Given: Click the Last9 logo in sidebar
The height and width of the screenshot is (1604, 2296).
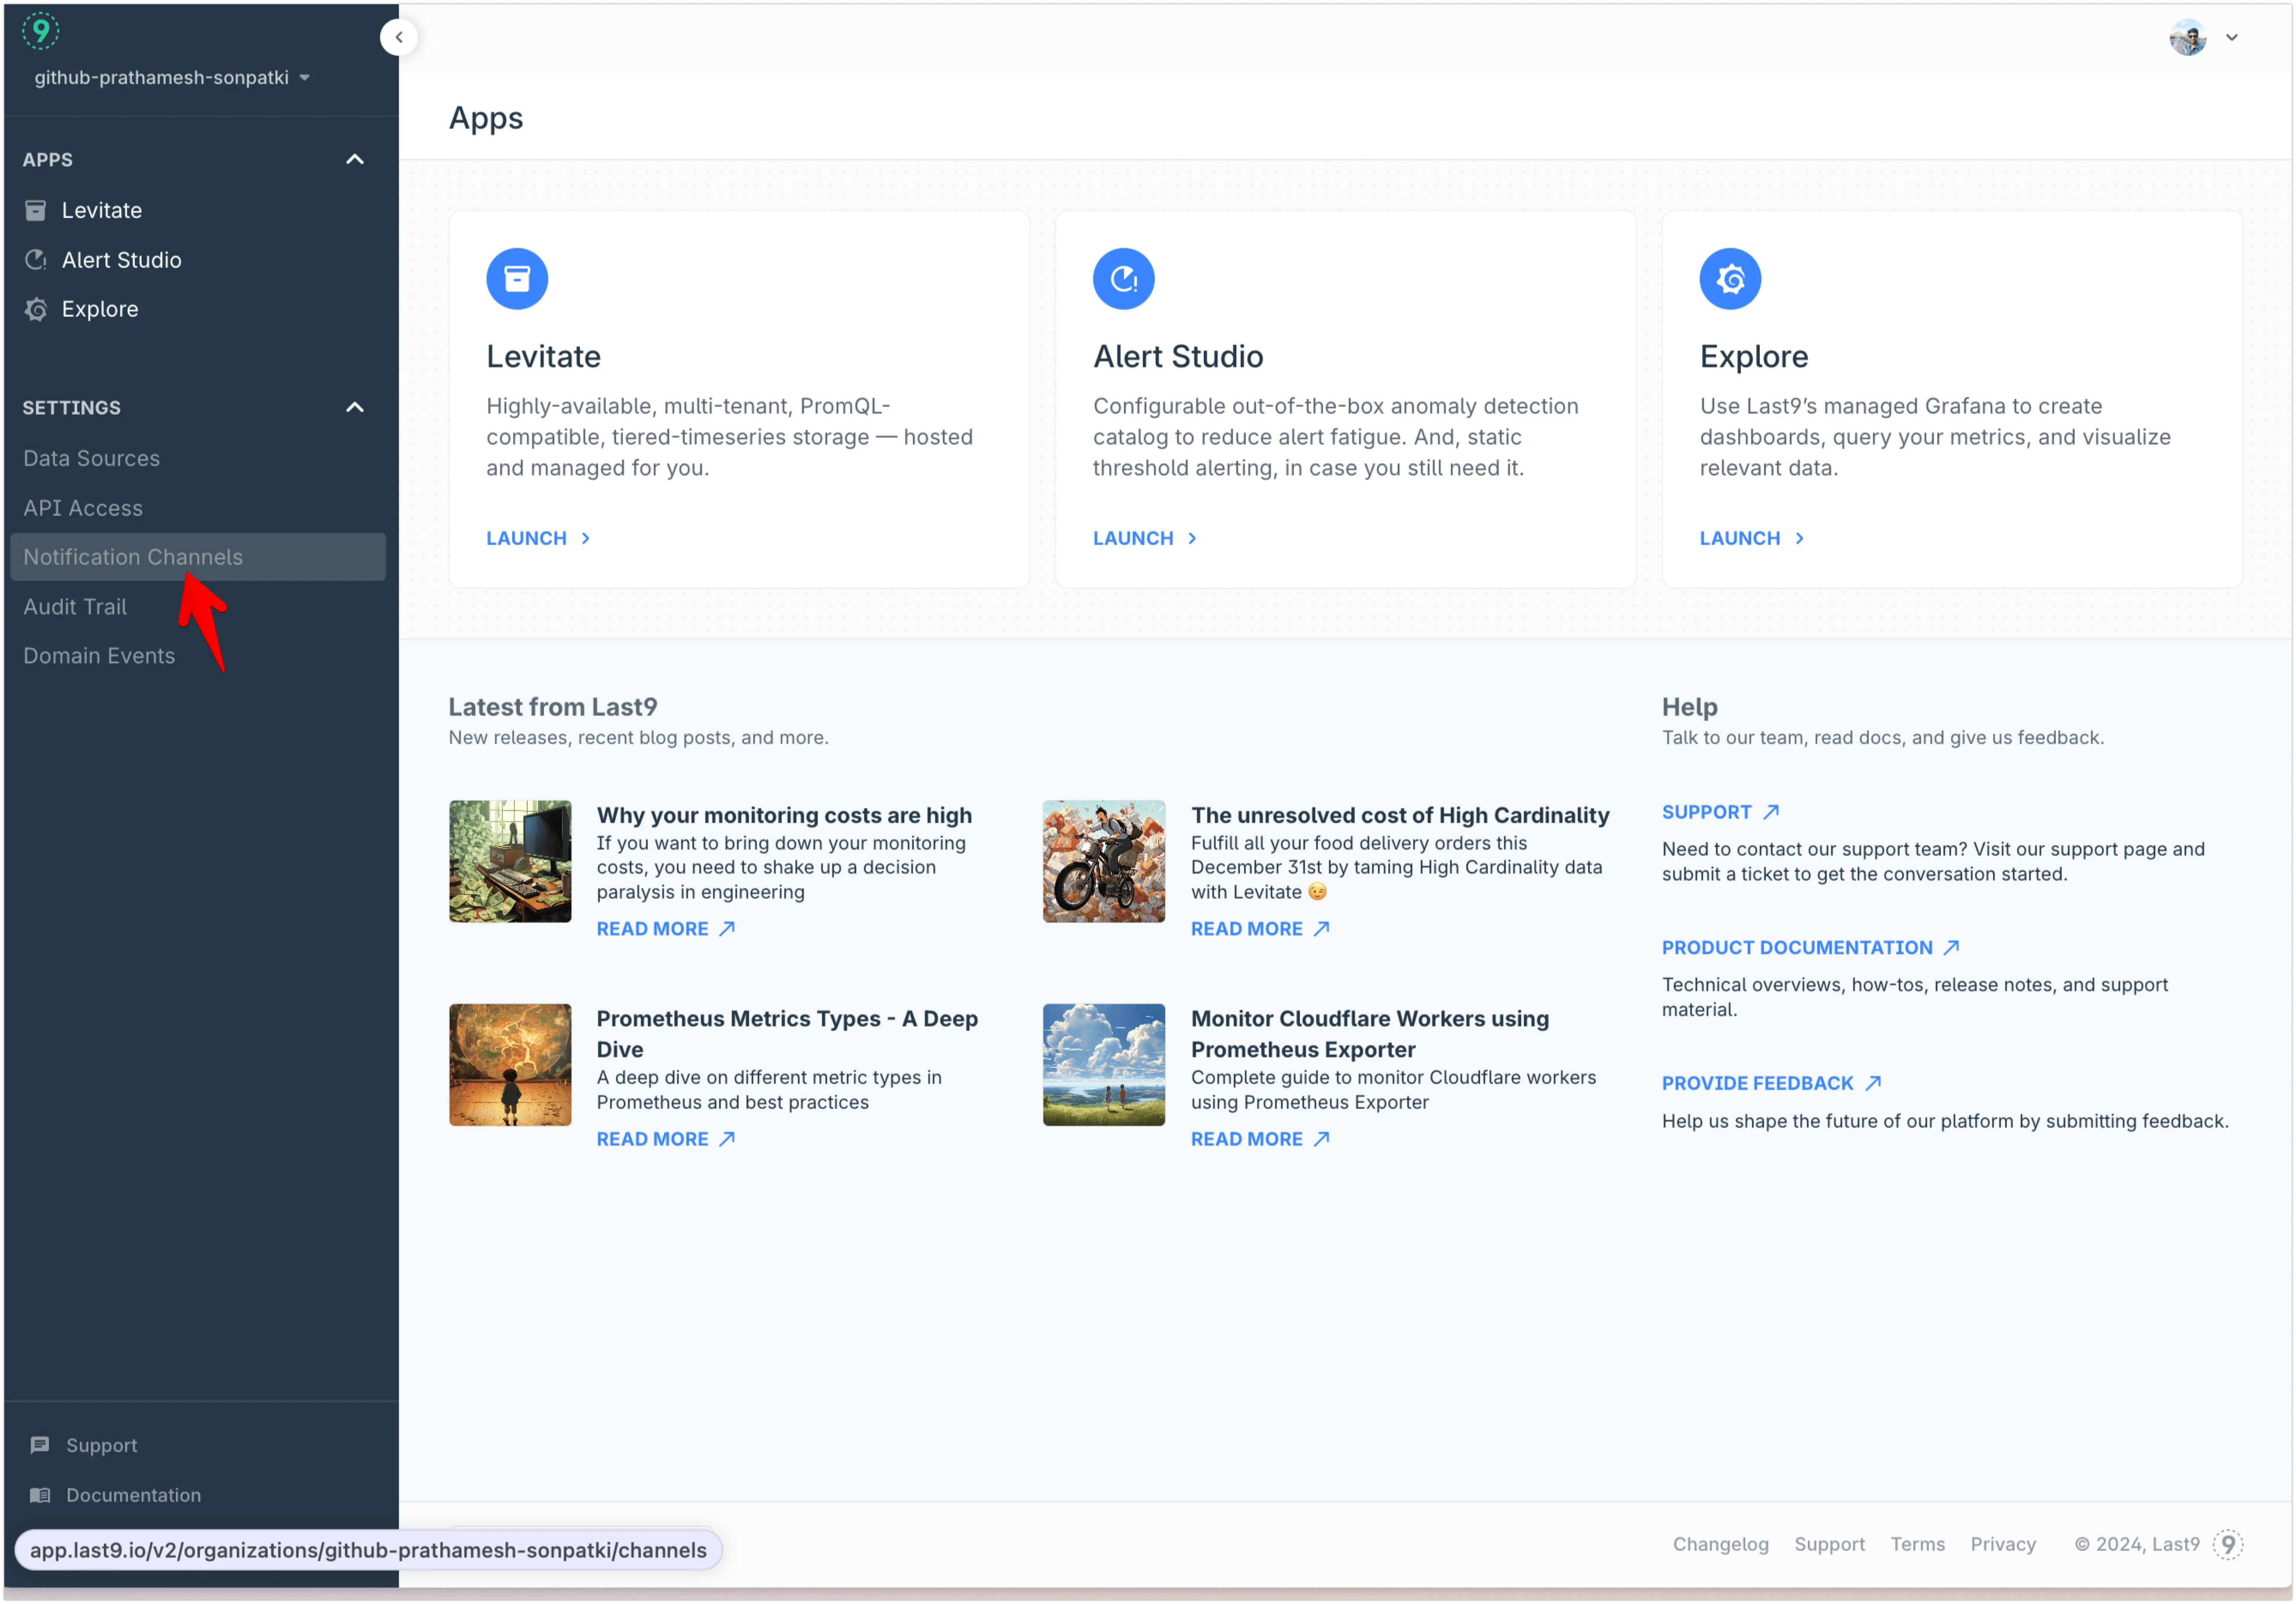Looking at the screenshot, I should pyautogui.click(x=41, y=30).
